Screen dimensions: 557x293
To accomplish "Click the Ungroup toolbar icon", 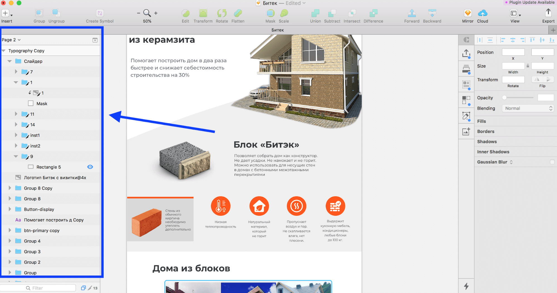I will [x=56, y=13].
